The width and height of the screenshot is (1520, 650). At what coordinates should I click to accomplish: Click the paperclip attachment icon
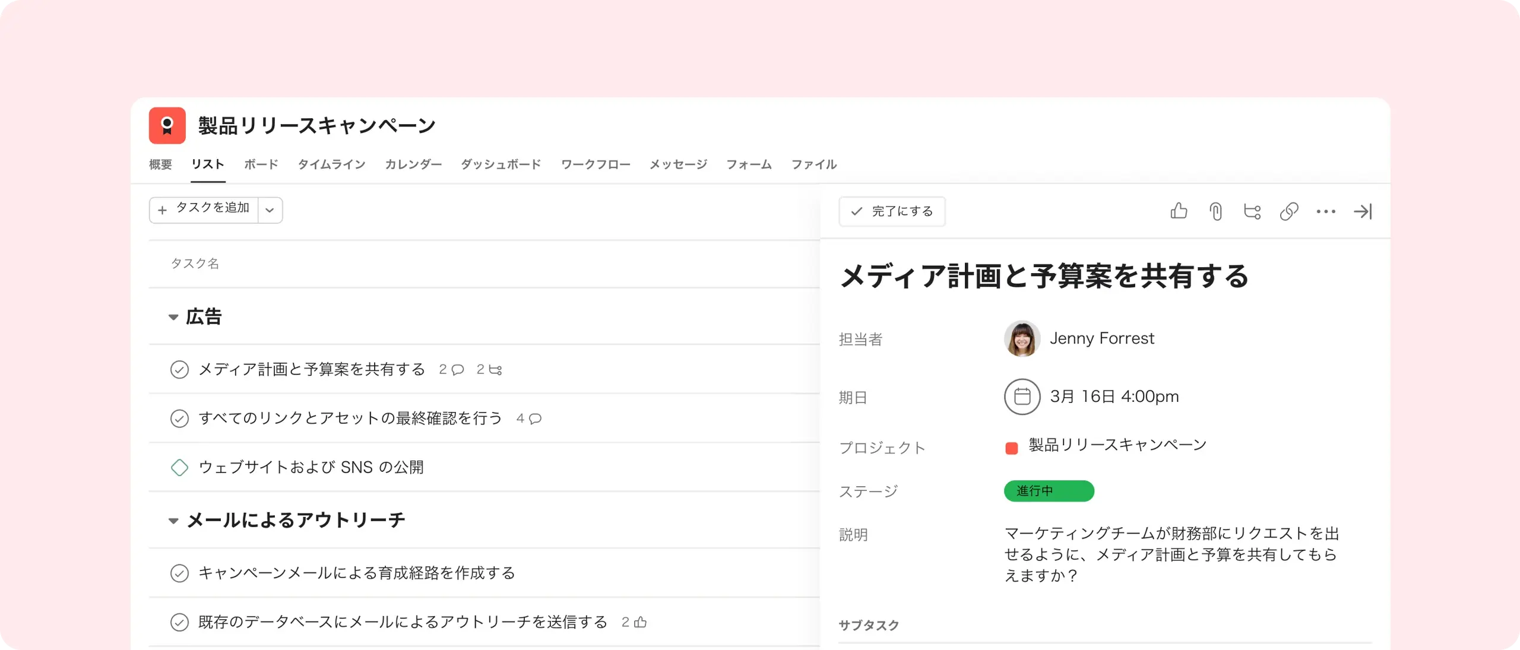coord(1215,211)
